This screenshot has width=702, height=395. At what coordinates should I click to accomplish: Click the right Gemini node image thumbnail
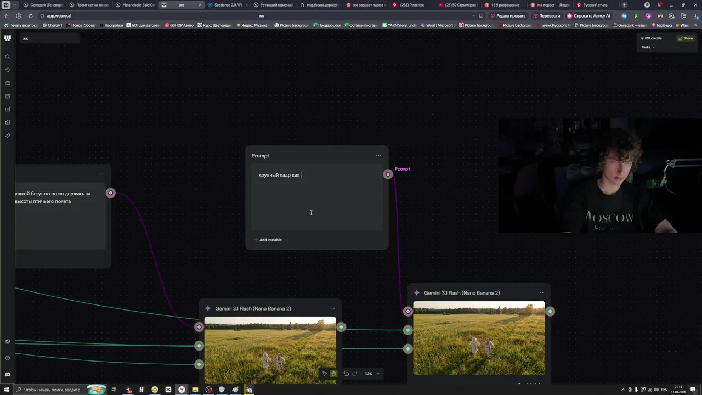pos(479,338)
